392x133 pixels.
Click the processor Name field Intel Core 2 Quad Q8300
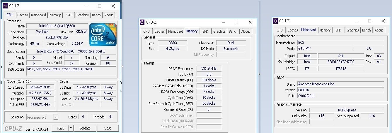(x=57, y=26)
